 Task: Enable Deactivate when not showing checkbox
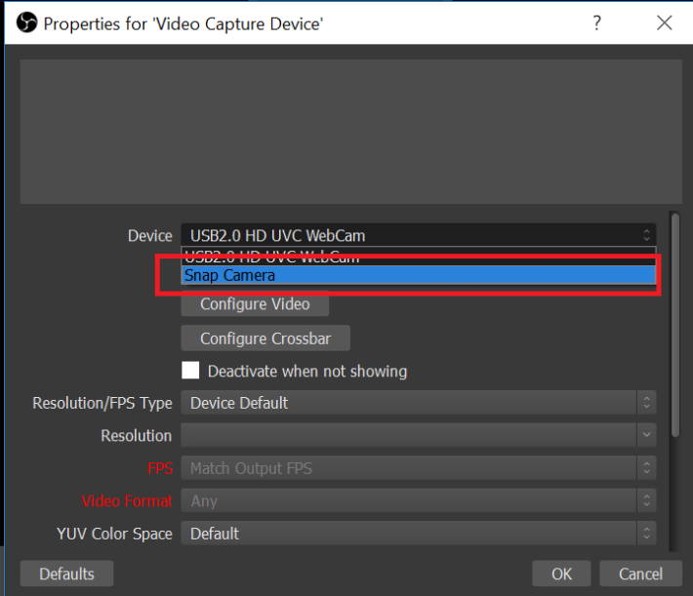(x=190, y=371)
